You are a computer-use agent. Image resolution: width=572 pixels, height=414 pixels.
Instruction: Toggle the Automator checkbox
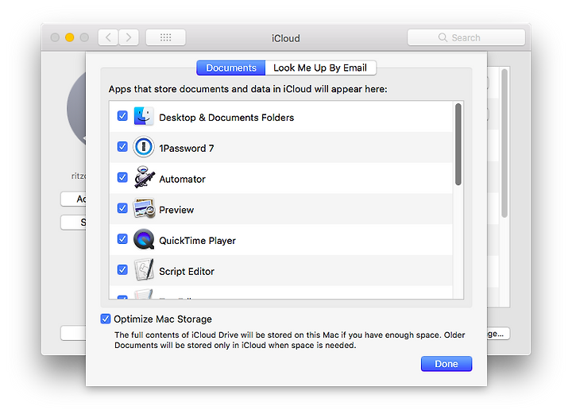click(122, 178)
